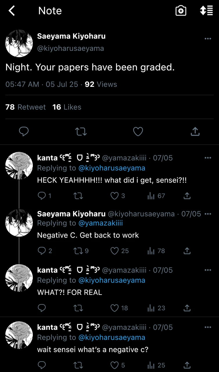Screen dimensions: 219x372
Task: Like the main note with the heart icon
Action: pos(138,132)
